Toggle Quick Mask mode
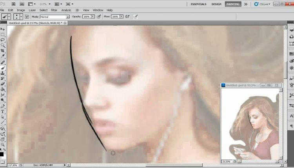Image resolution: width=294 pixels, height=168 pixels. tap(2, 162)
